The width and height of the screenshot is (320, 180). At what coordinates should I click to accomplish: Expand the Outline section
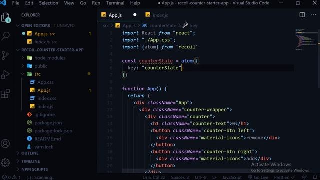click(x=30, y=153)
